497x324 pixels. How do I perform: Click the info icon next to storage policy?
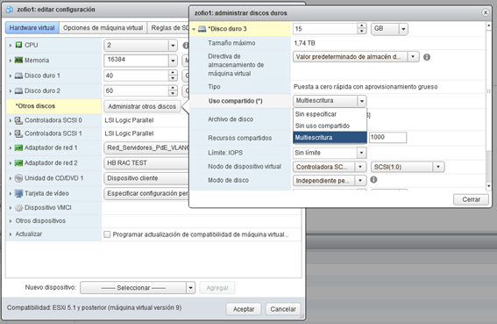(427, 57)
